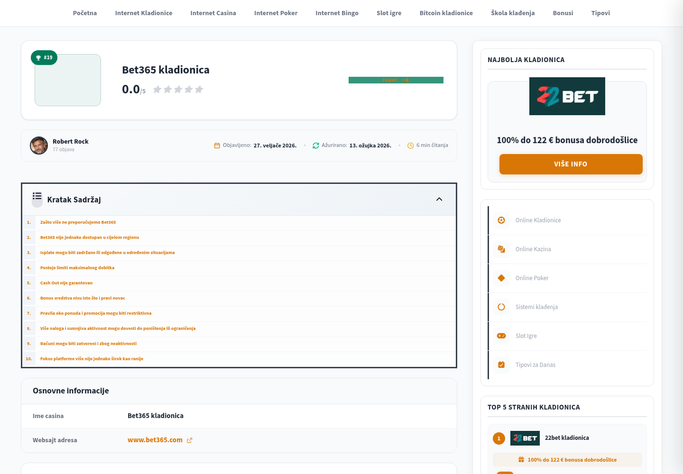Click the Slot Igre gamepad icon
Image resolution: width=683 pixels, height=474 pixels.
[x=501, y=336]
